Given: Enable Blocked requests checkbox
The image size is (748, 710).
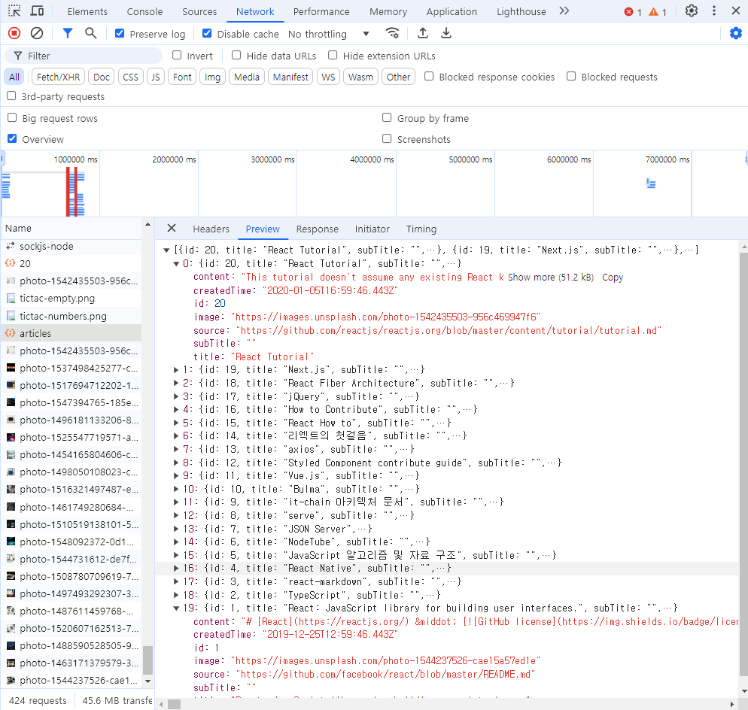Looking at the screenshot, I should [x=571, y=76].
